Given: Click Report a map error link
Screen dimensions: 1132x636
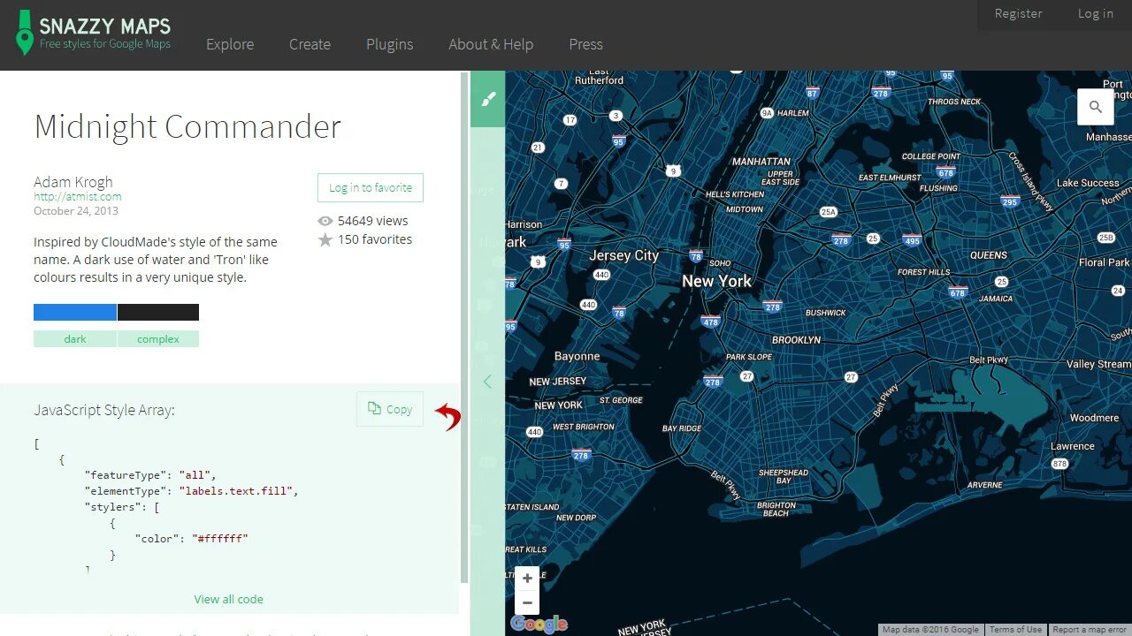Looking at the screenshot, I should 1090,630.
